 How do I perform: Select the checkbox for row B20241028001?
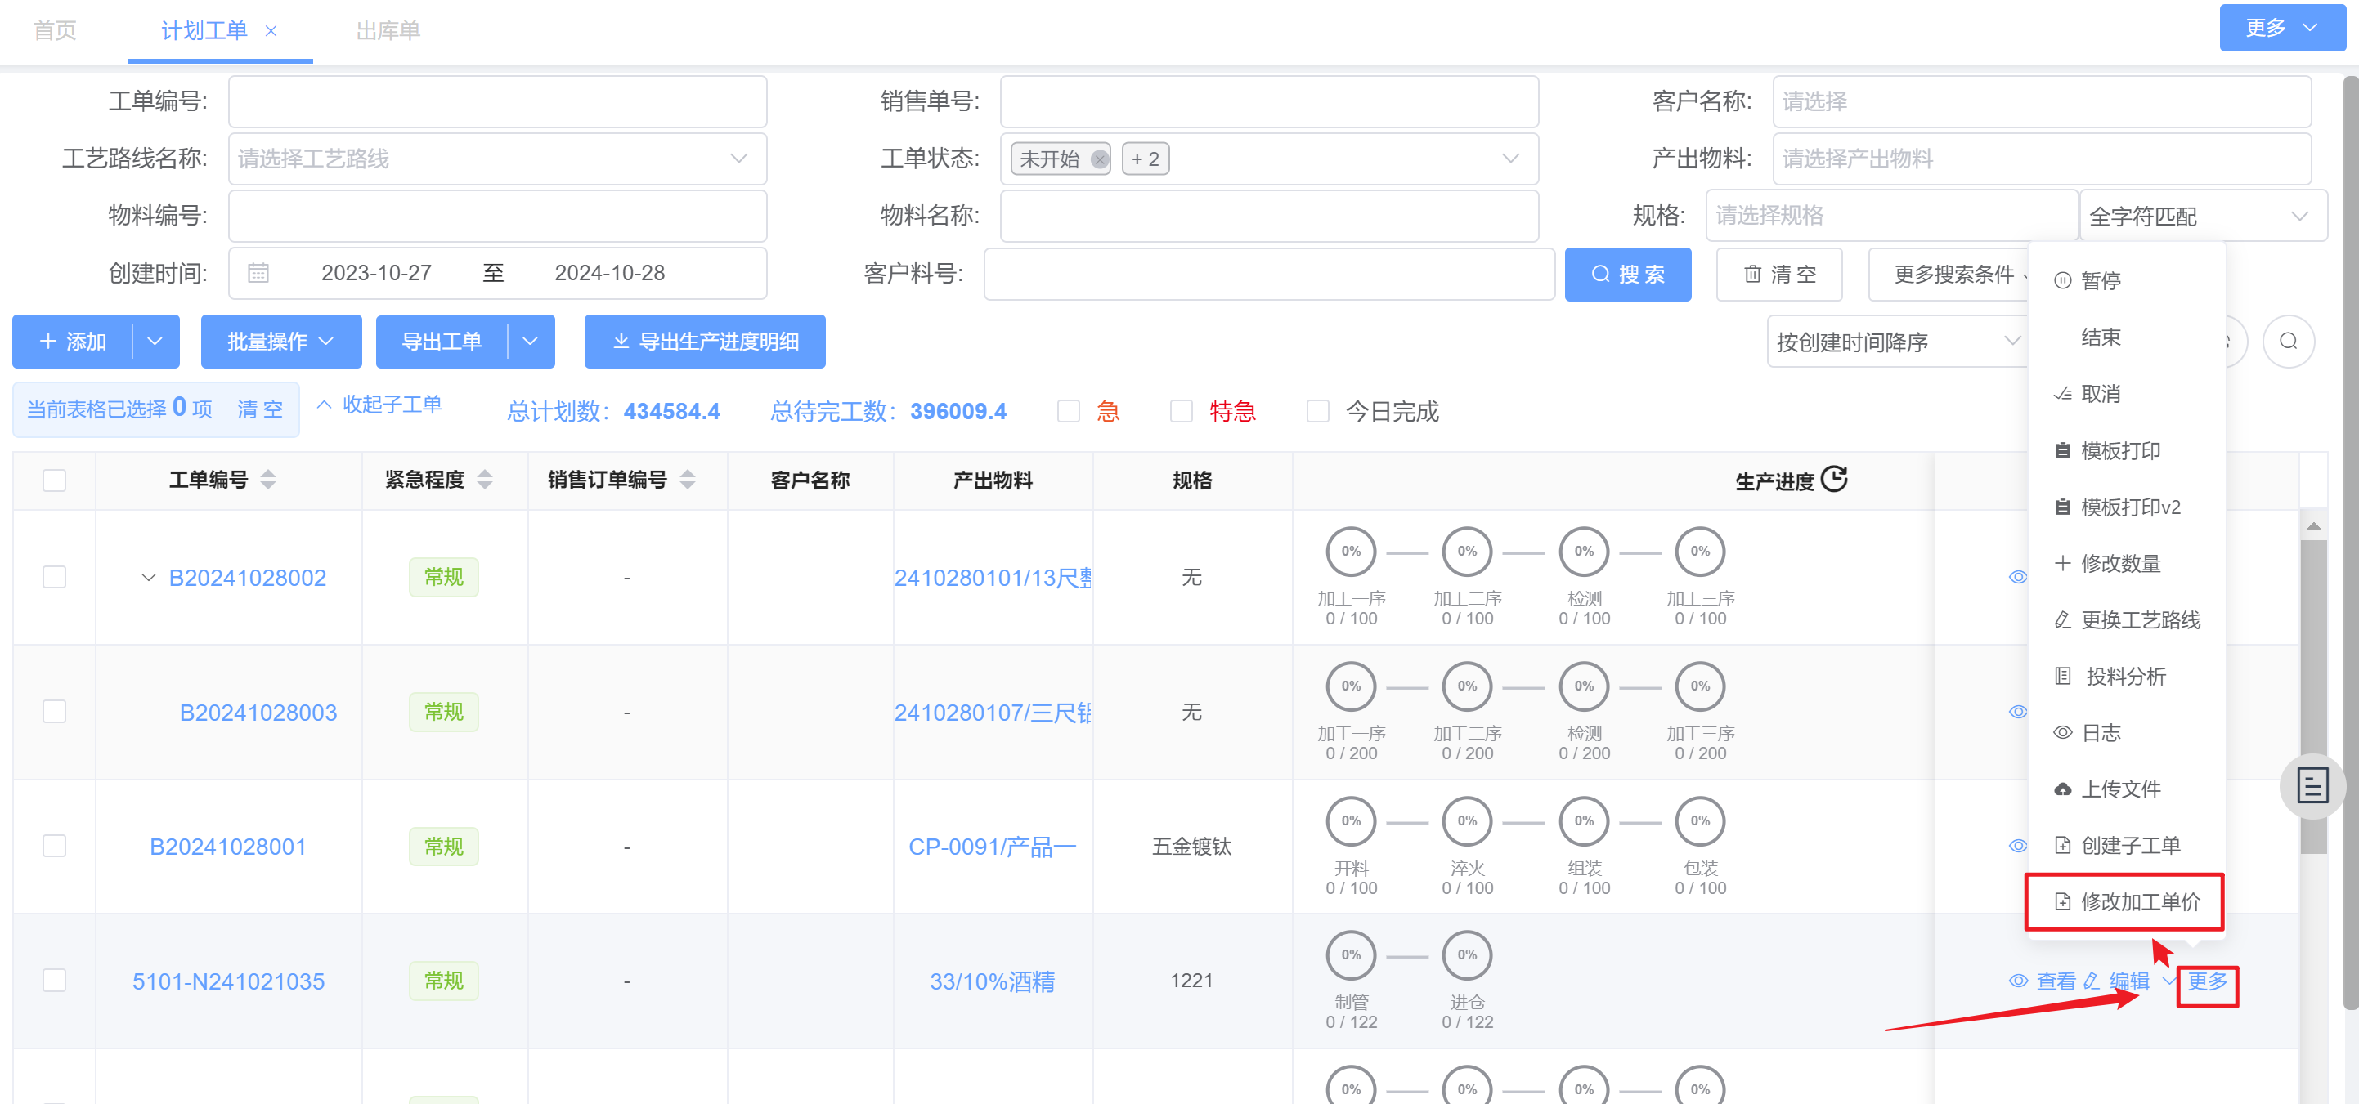pyautogui.click(x=55, y=846)
